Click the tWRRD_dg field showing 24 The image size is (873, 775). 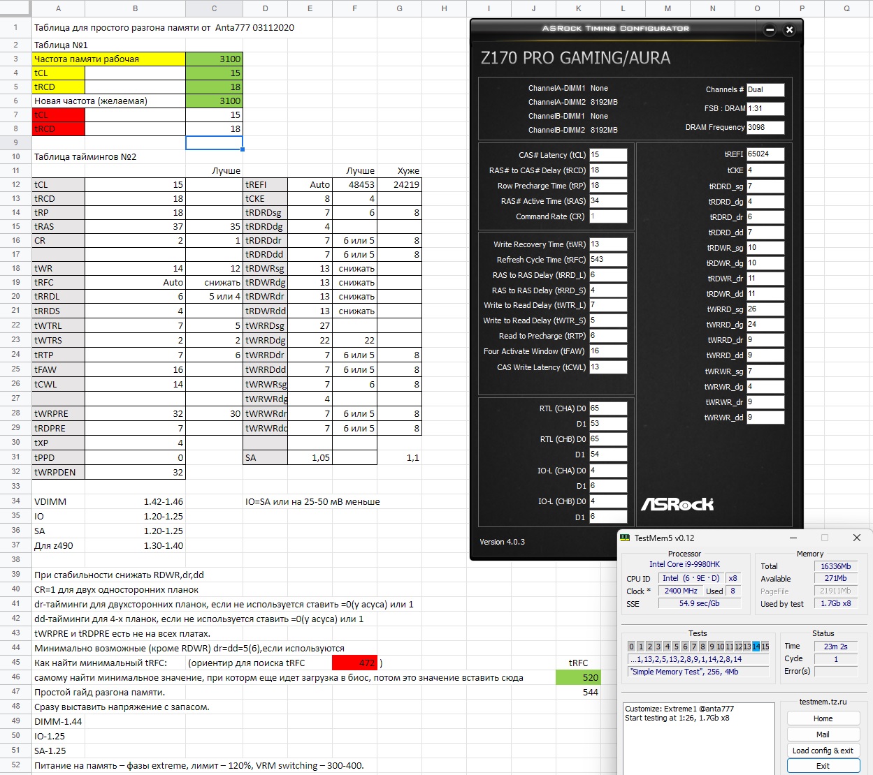[765, 325]
